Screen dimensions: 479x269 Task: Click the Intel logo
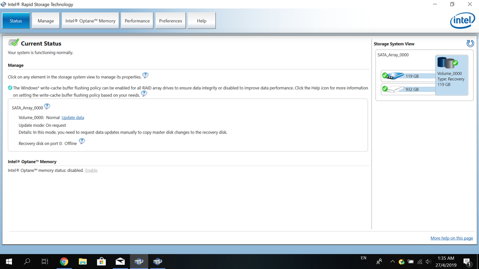click(462, 21)
